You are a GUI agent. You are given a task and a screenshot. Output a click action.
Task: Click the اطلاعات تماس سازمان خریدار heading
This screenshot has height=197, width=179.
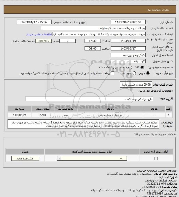[x=157, y=171]
